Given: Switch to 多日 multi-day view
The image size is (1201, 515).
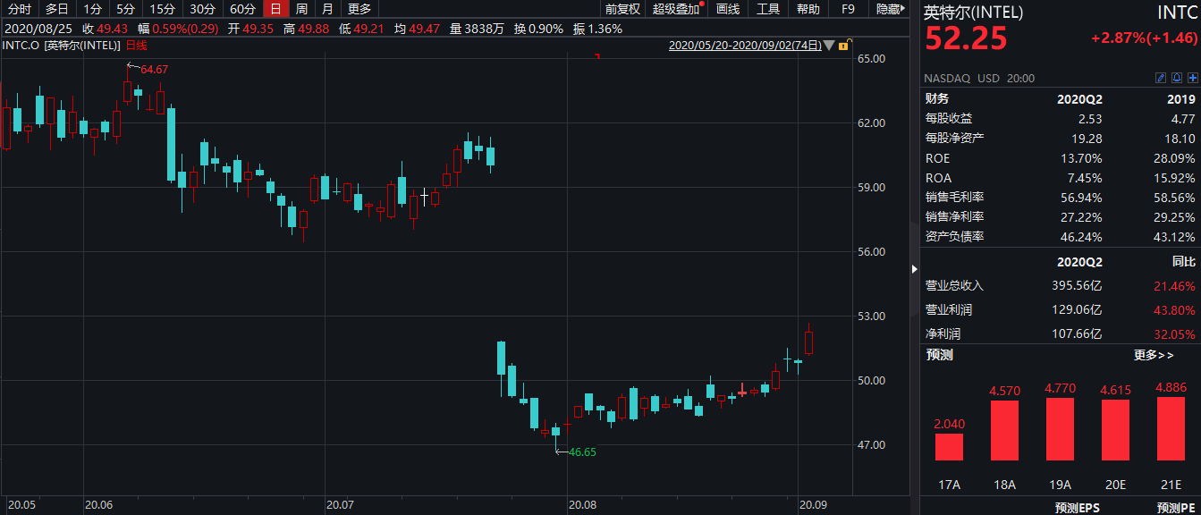Looking at the screenshot, I should (56, 9).
